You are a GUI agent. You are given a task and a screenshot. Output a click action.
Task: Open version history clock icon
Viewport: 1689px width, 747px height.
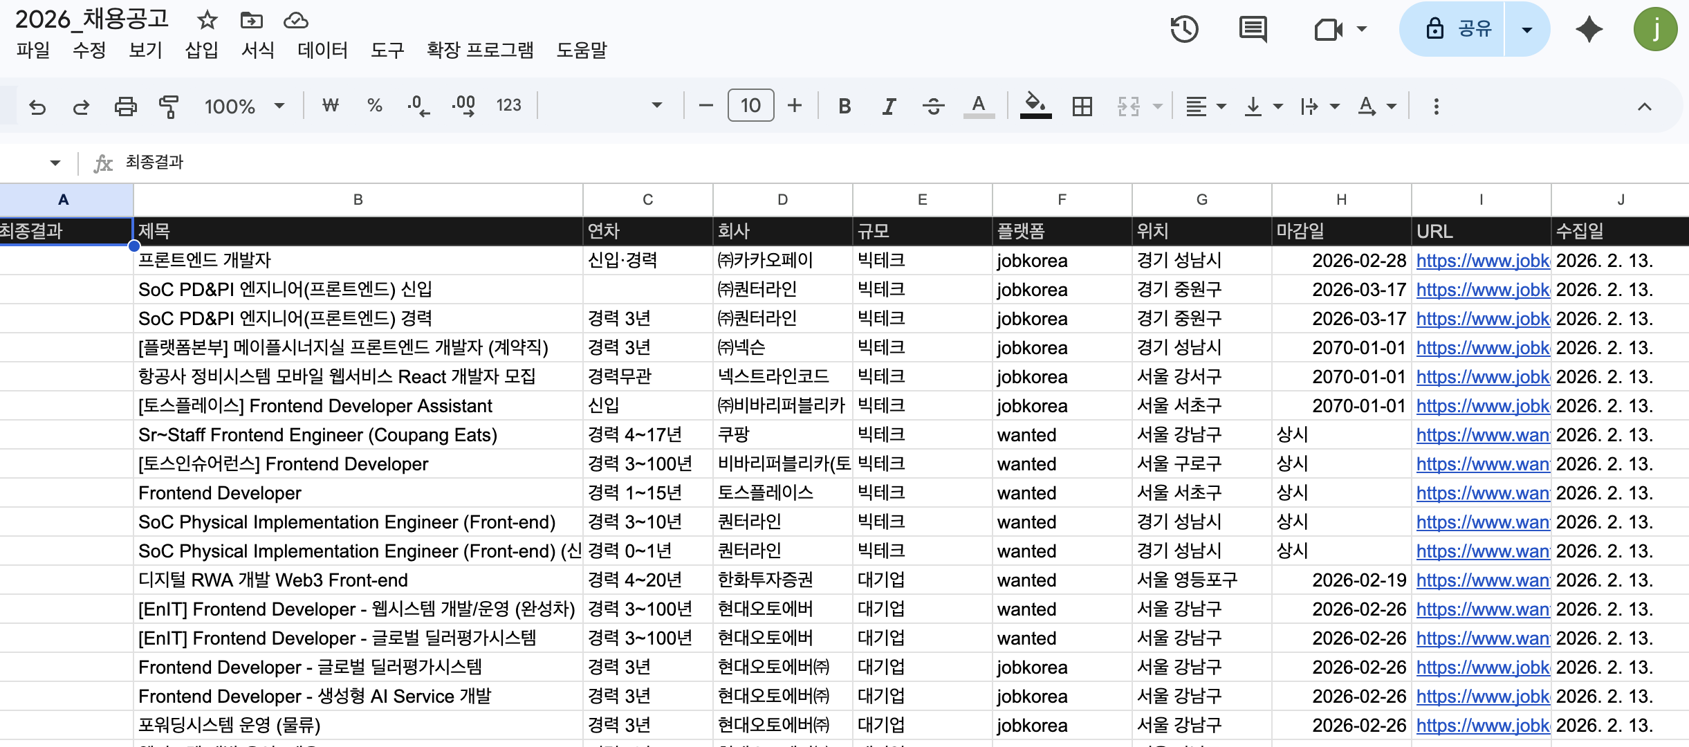(1184, 29)
